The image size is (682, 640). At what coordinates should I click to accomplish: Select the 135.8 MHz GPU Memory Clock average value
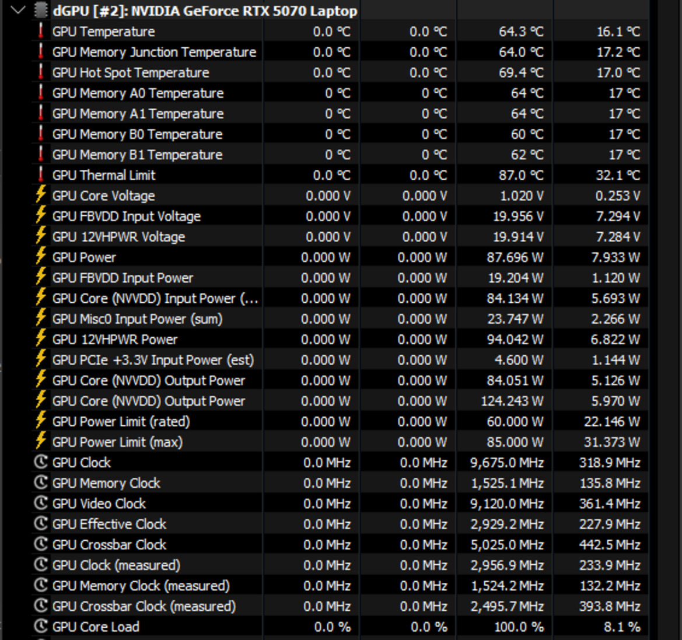click(x=610, y=484)
